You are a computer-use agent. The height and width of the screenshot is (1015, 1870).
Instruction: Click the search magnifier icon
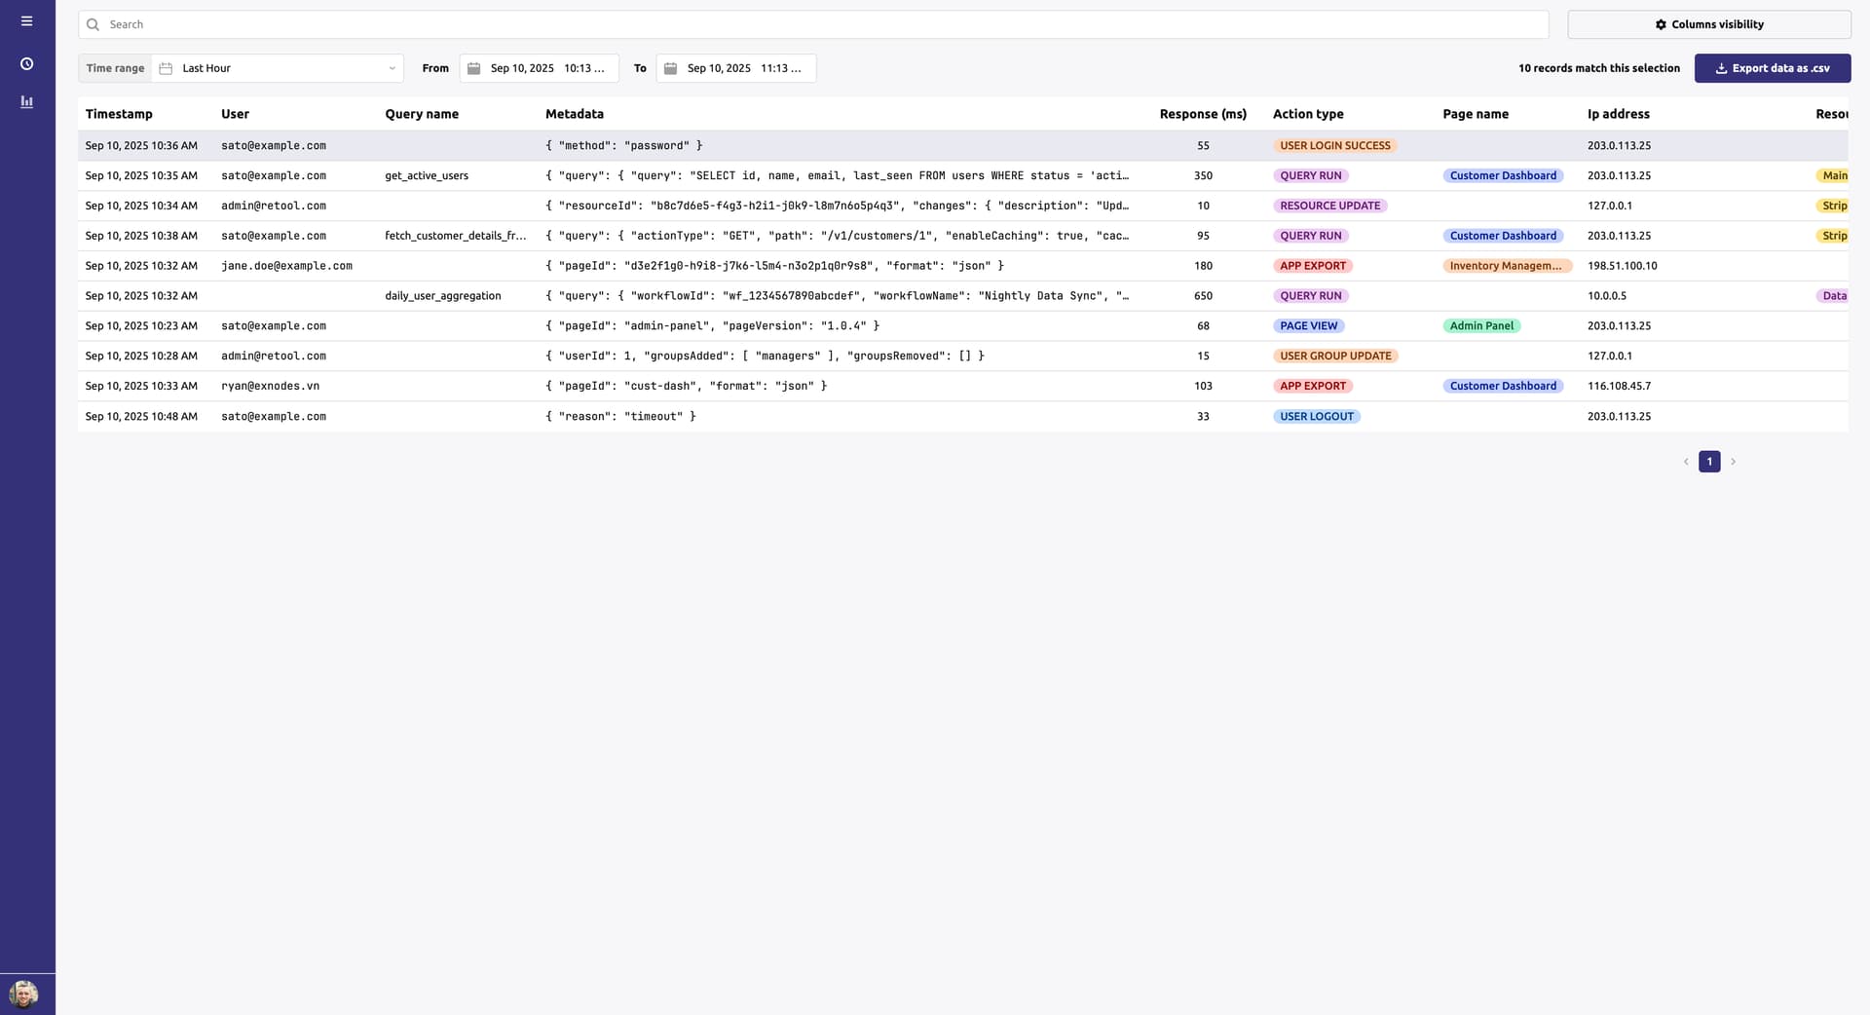tap(93, 24)
